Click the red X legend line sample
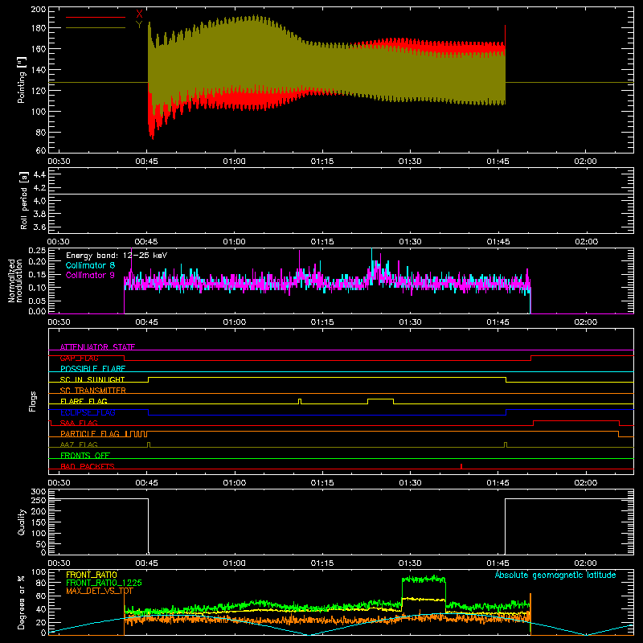The image size is (643, 643). coord(96,17)
